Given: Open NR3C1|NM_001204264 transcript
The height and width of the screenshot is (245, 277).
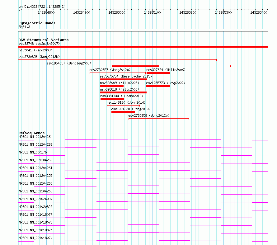Looking at the screenshot, I should click(35, 137).
